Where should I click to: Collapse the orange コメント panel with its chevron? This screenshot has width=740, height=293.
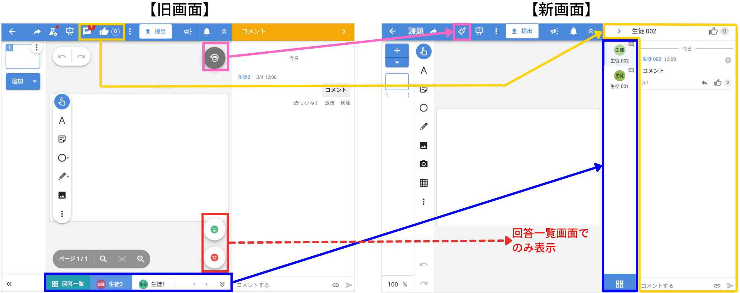click(344, 32)
